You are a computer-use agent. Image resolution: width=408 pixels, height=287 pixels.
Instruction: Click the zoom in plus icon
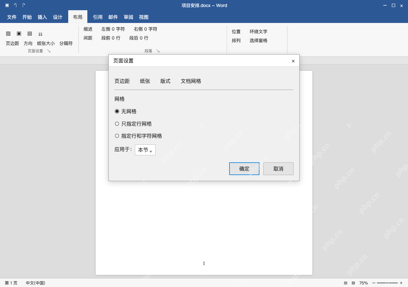(401, 283)
